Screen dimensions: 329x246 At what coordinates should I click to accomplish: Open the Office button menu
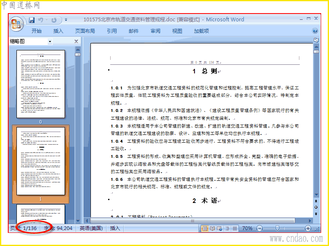[16, 24]
